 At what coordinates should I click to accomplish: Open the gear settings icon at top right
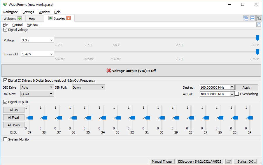pyautogui.click(x=259, y=18)
